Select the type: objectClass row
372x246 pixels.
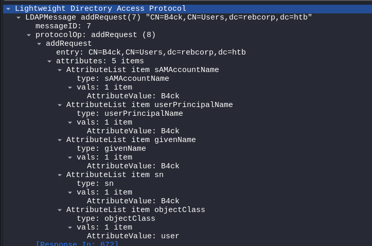[116, 219]
